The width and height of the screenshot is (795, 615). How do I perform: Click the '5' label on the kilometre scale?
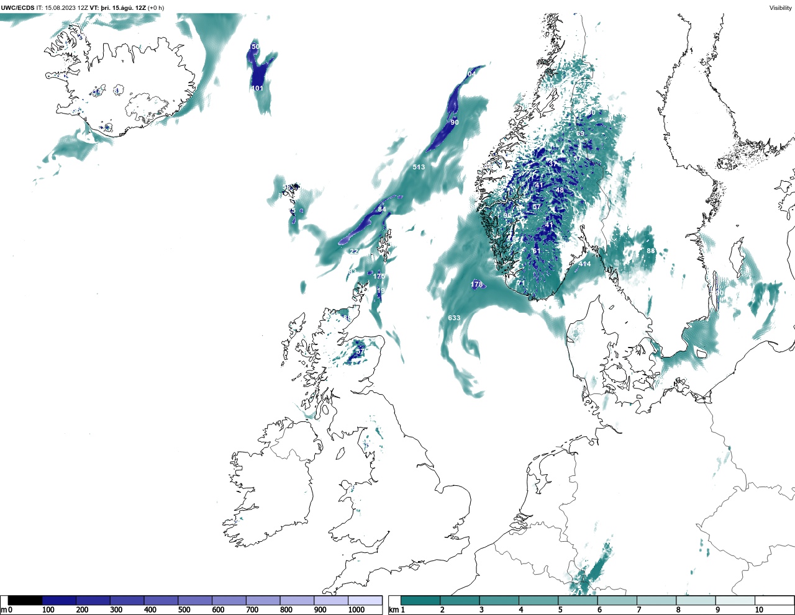coord(560,610)
